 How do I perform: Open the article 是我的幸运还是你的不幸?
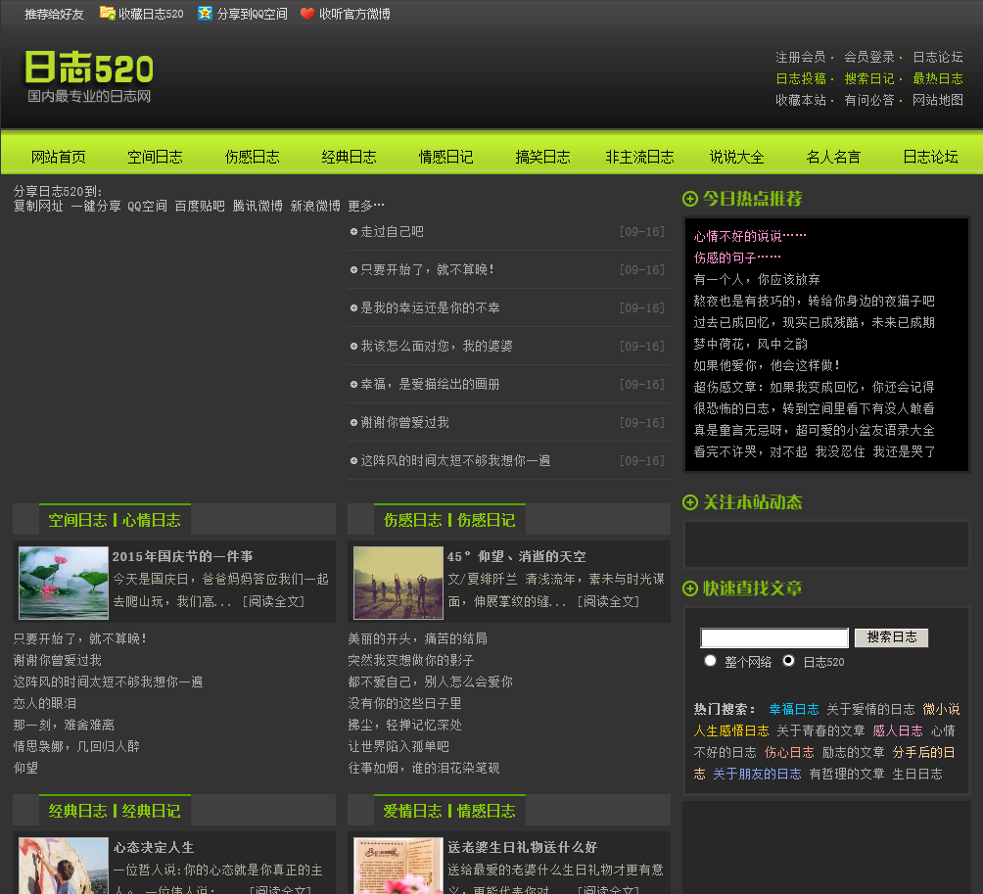tap(430, 307)
